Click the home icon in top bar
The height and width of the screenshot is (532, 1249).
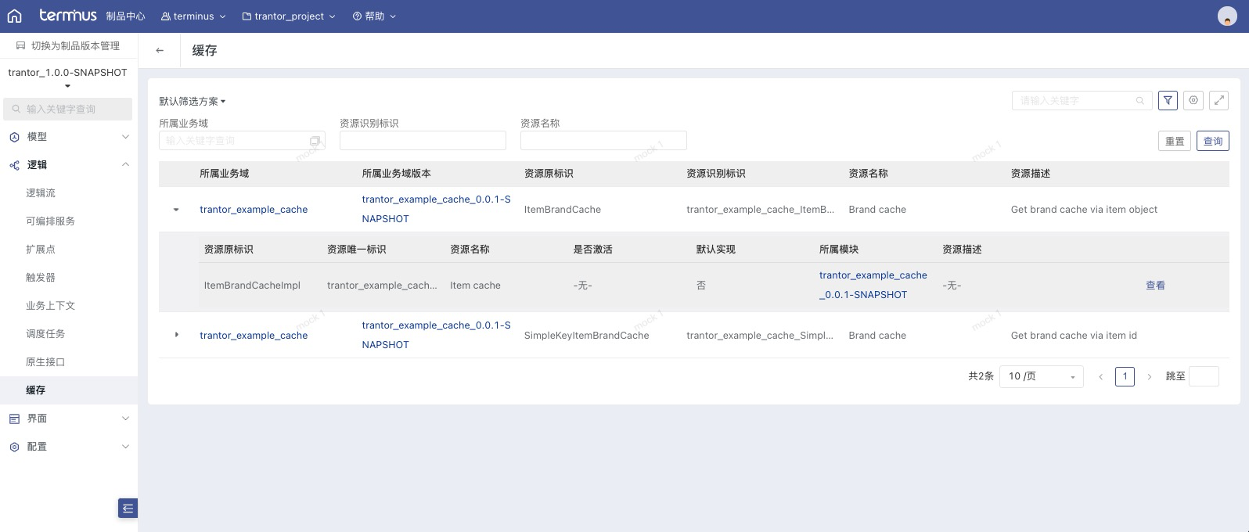click(x=14, y=16)
